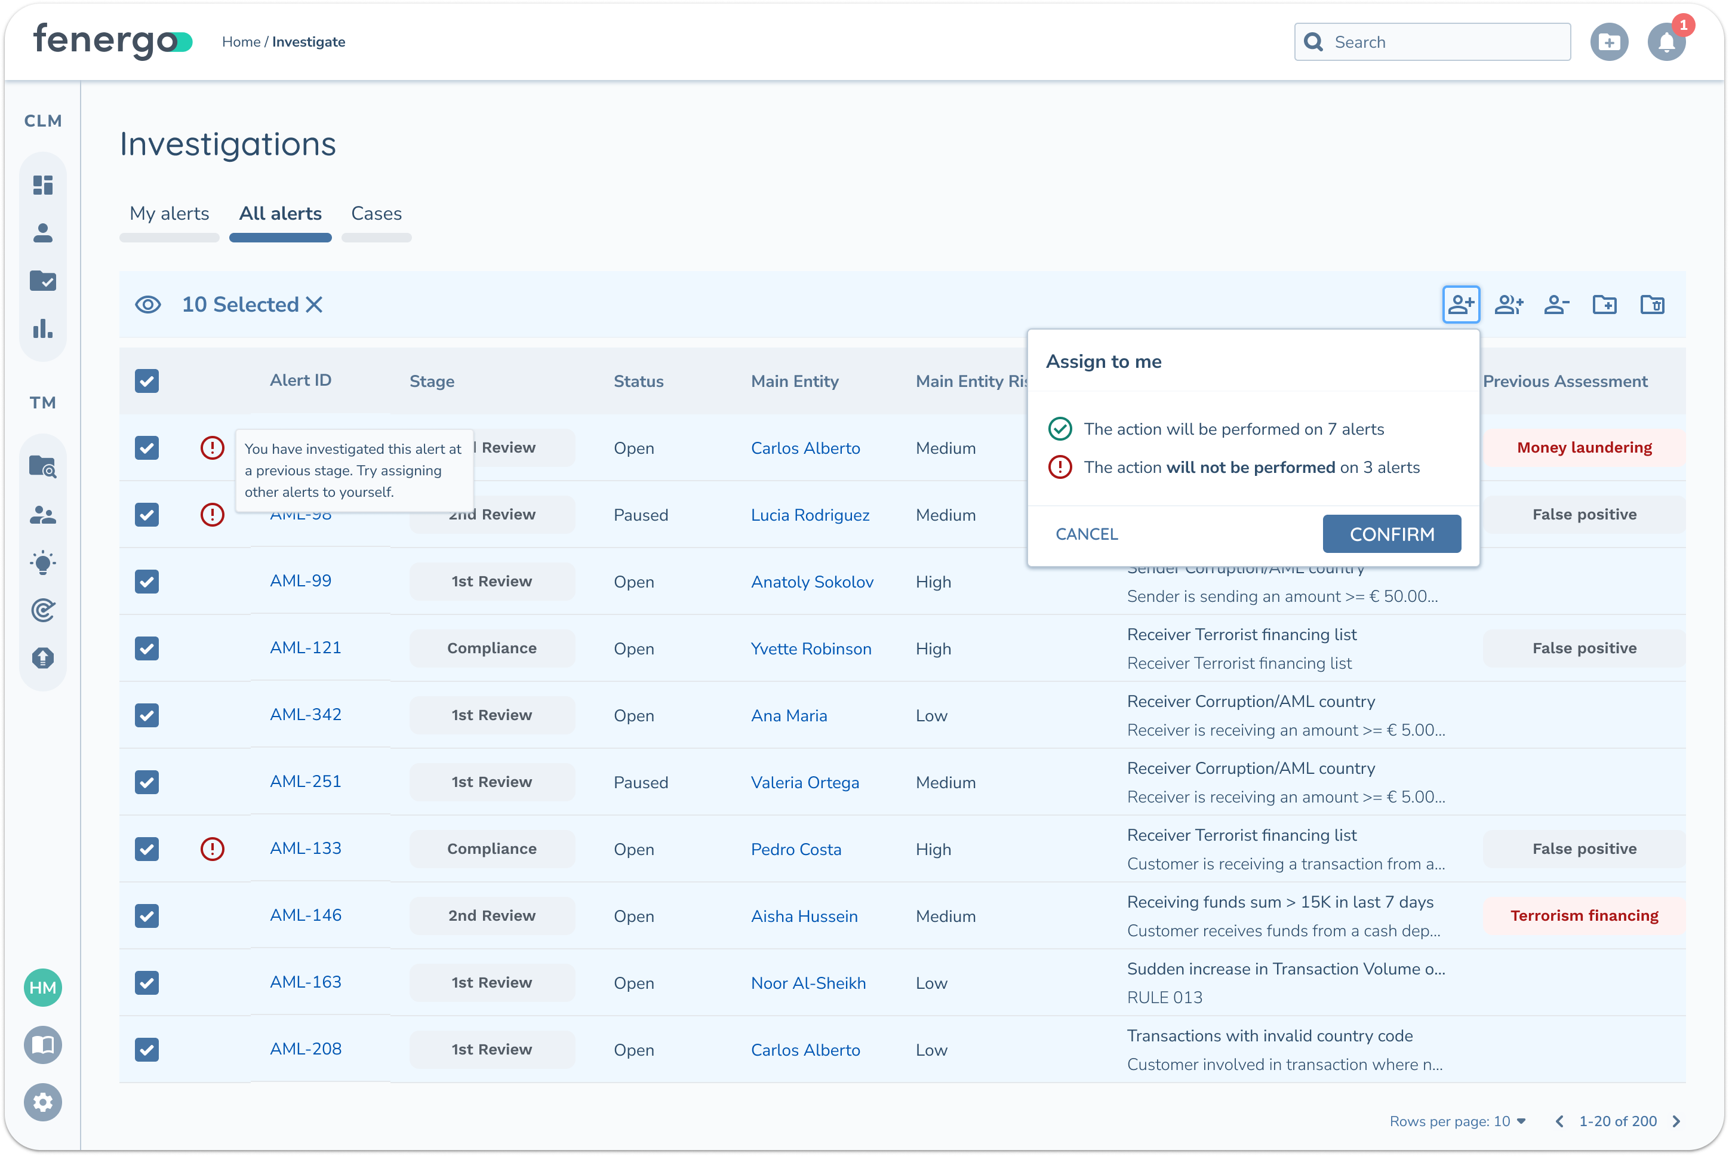This screenshot has width=1729, height=1156.
Task: Open Noor Al-Sheikh entity link
Action: pyautogui.click(x=808, y=983)
